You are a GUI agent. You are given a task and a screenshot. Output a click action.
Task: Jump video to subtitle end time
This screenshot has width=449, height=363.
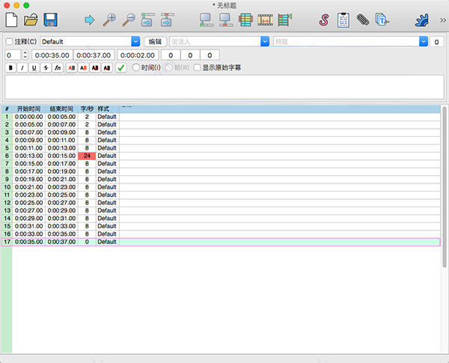(x=167, y=20)
